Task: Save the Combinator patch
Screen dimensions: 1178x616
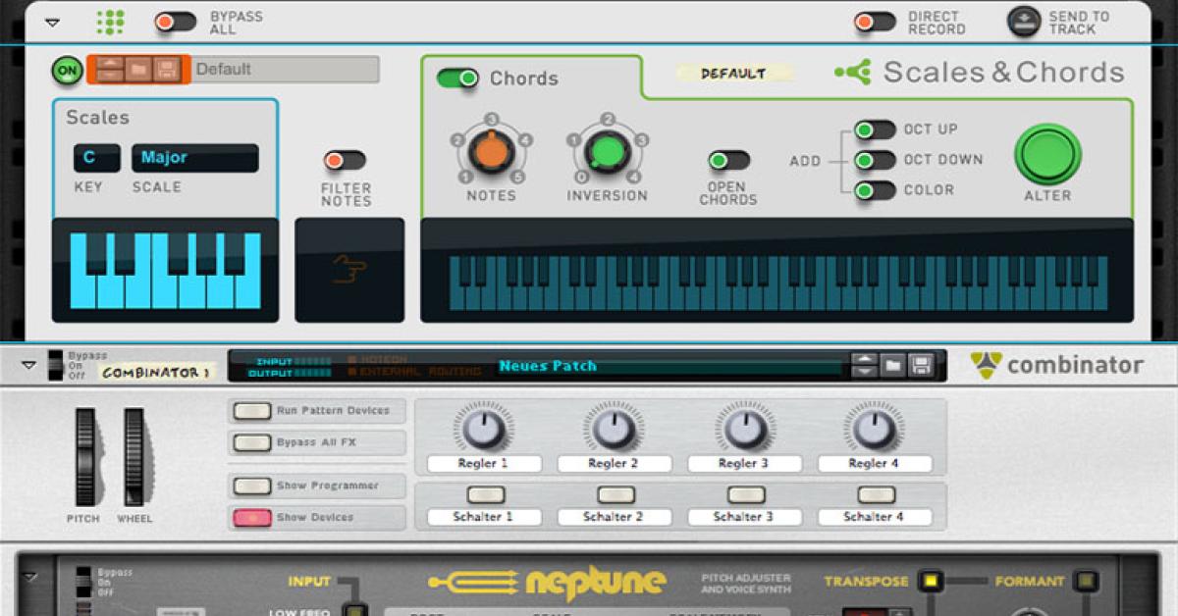Action: coord(921,365)
